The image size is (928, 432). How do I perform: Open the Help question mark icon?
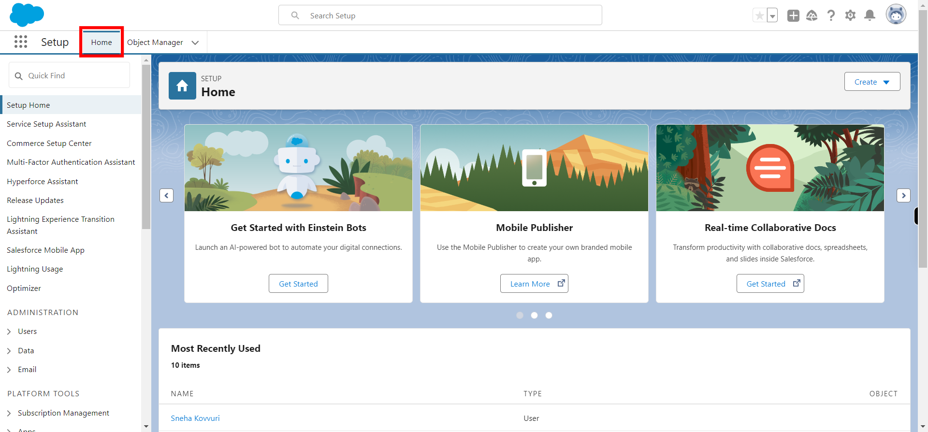(x=831, y=15)
